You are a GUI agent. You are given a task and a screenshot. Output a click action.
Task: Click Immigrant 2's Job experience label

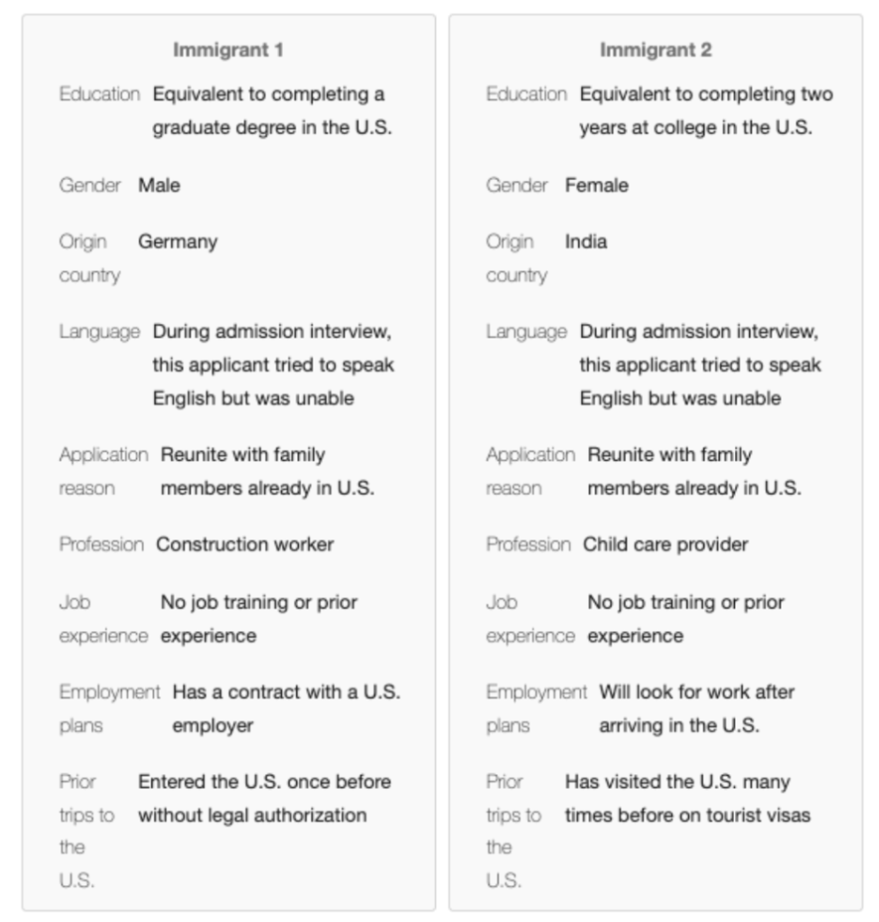[530, 619]
